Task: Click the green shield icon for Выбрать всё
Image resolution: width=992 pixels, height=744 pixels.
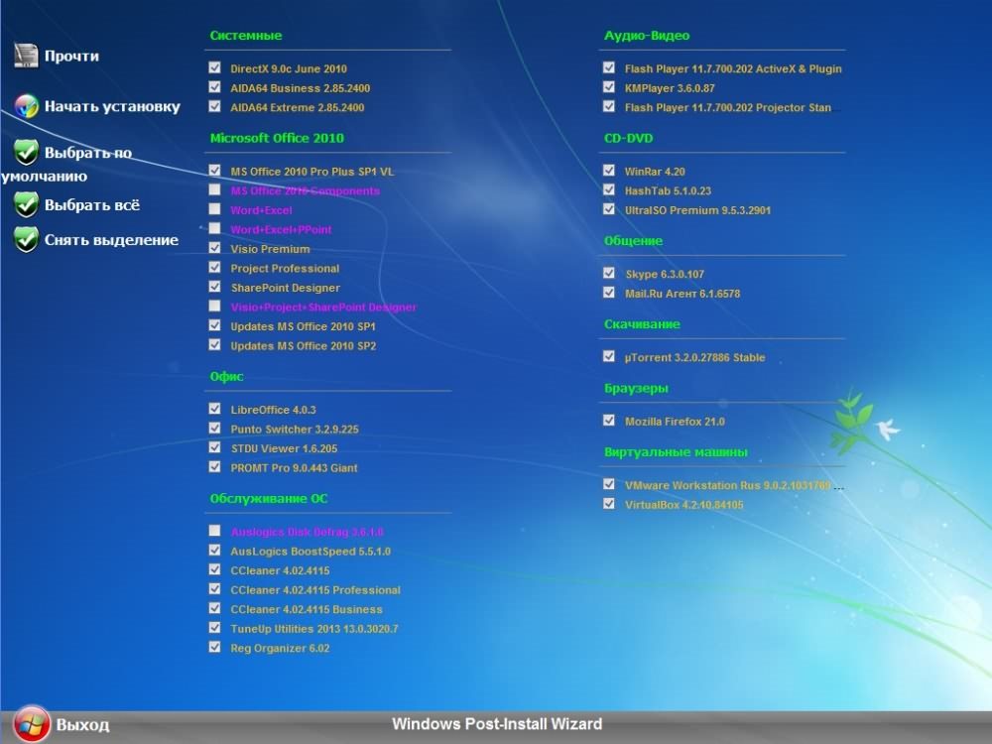Action: pos(26,204)
